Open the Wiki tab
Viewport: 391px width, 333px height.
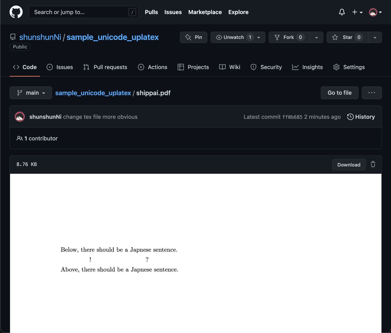coord(230,67)
